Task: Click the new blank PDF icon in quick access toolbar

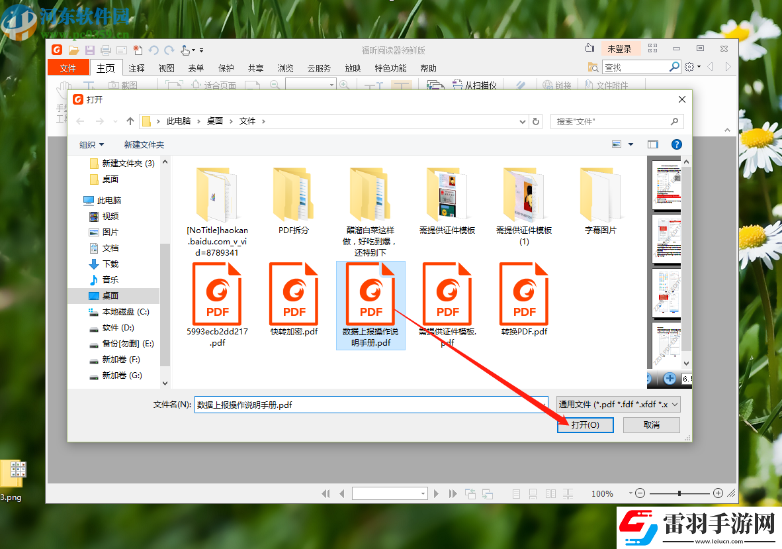Action: [138, 50]
